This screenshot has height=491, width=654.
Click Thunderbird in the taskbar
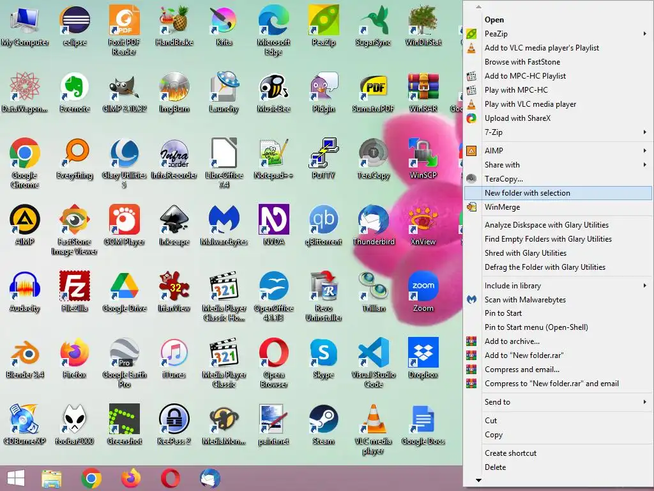209,478
